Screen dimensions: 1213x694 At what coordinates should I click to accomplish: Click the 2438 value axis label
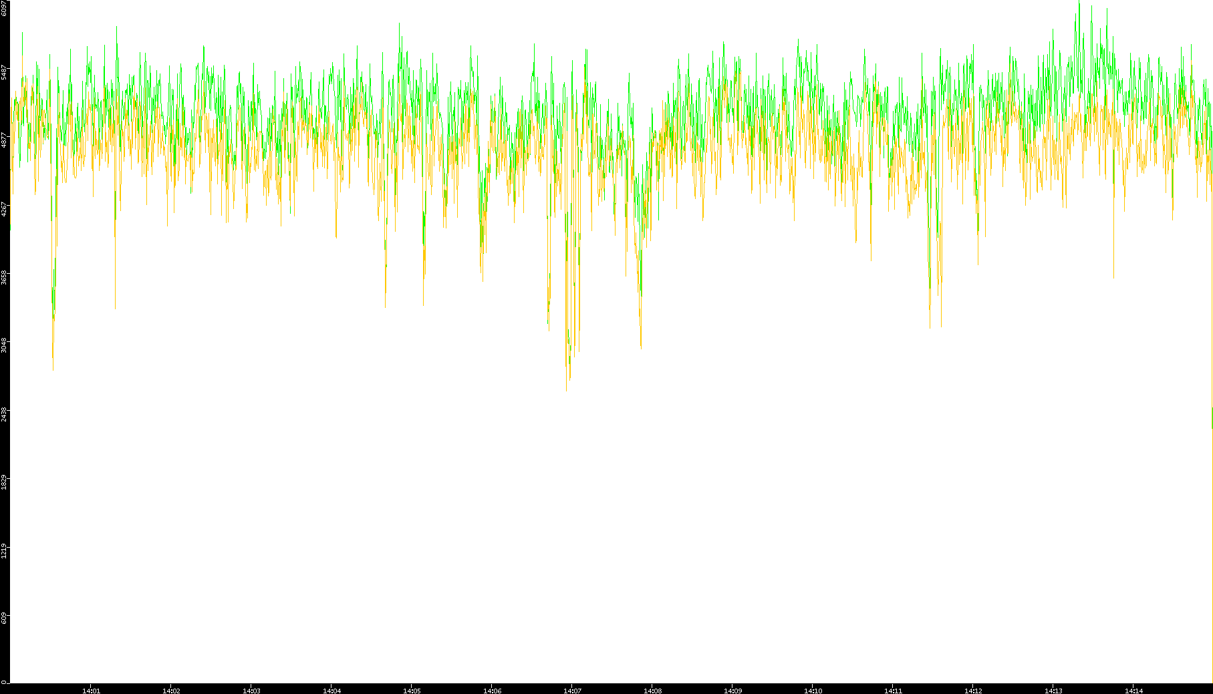tap(4, 413)
